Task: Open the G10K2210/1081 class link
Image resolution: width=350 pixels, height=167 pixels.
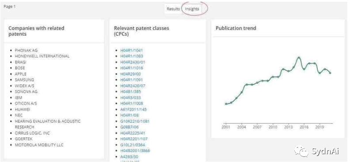Action: (x=135, y=121)
